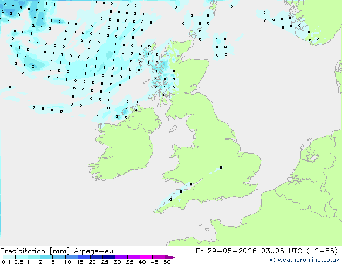
Task: Select the 5–10 mm legend color
Action: (x=59, y=257)
